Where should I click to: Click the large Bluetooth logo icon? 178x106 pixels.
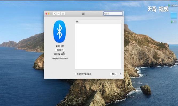(x=60, y=32)
